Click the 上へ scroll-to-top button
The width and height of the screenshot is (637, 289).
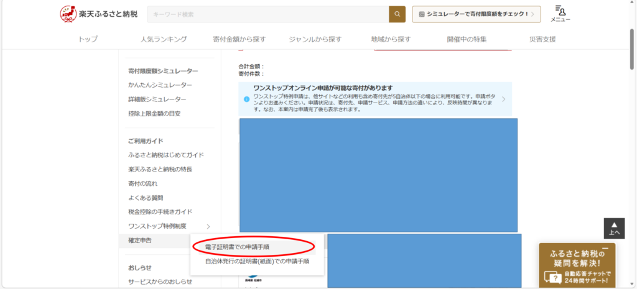point(614,228)
